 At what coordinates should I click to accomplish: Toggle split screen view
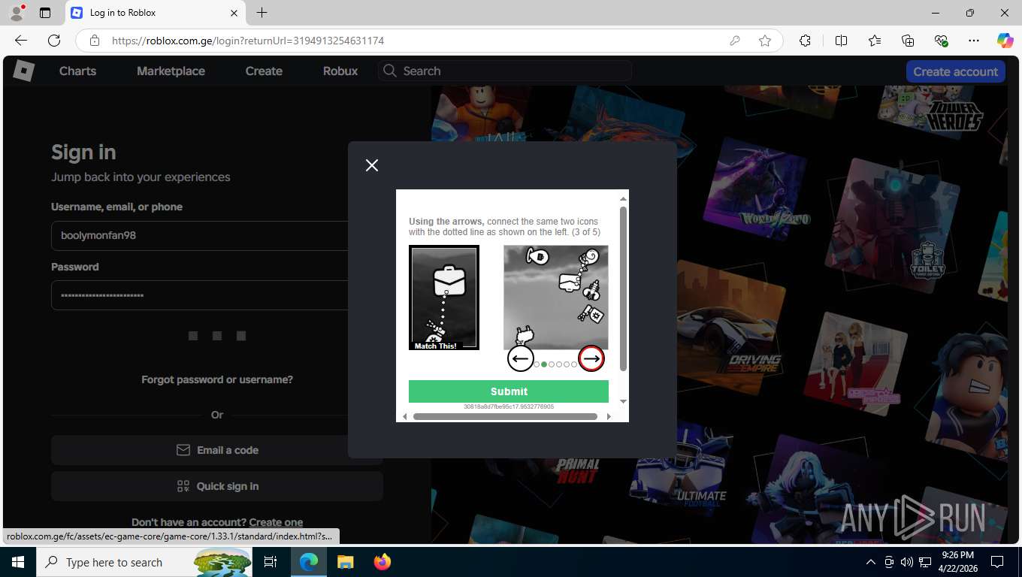coord(842,41)
